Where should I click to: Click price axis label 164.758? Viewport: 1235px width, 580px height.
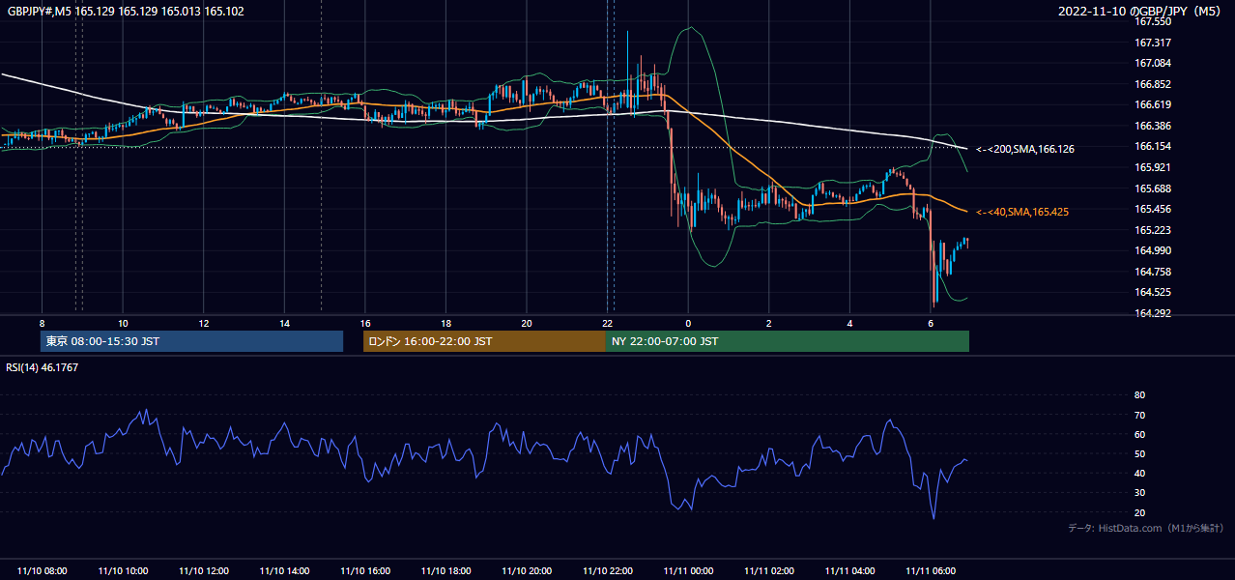[1153, 272]
